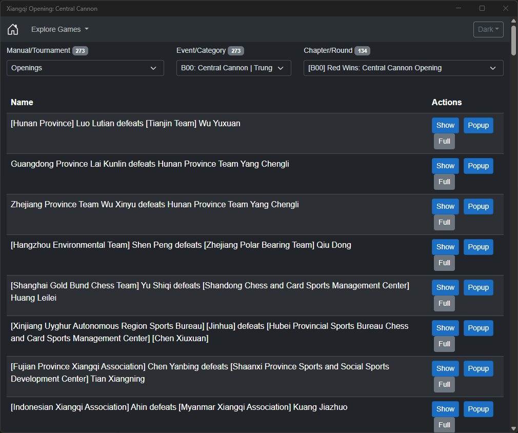Open Popup for Ahin vs Kuang Jiazhuo game

[x=478, y=409]
